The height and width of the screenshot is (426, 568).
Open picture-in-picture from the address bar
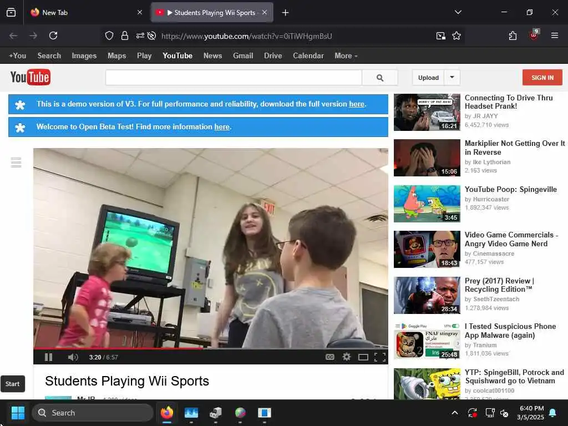pyautogui.click(x=441, y=35)
